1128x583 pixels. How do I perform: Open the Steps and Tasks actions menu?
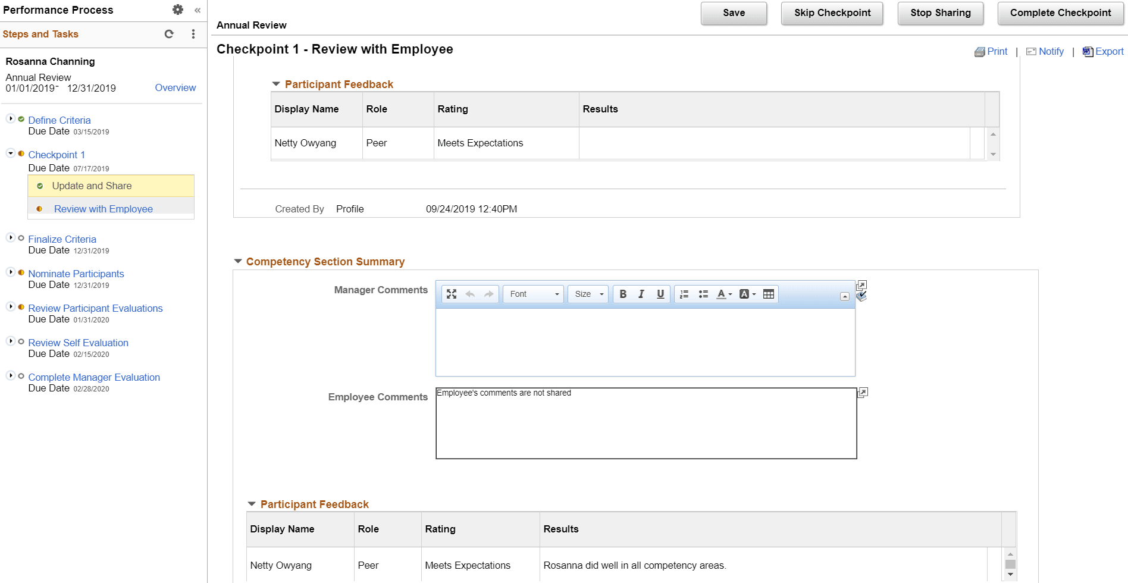pyautogui.click(x=193, y=34)
